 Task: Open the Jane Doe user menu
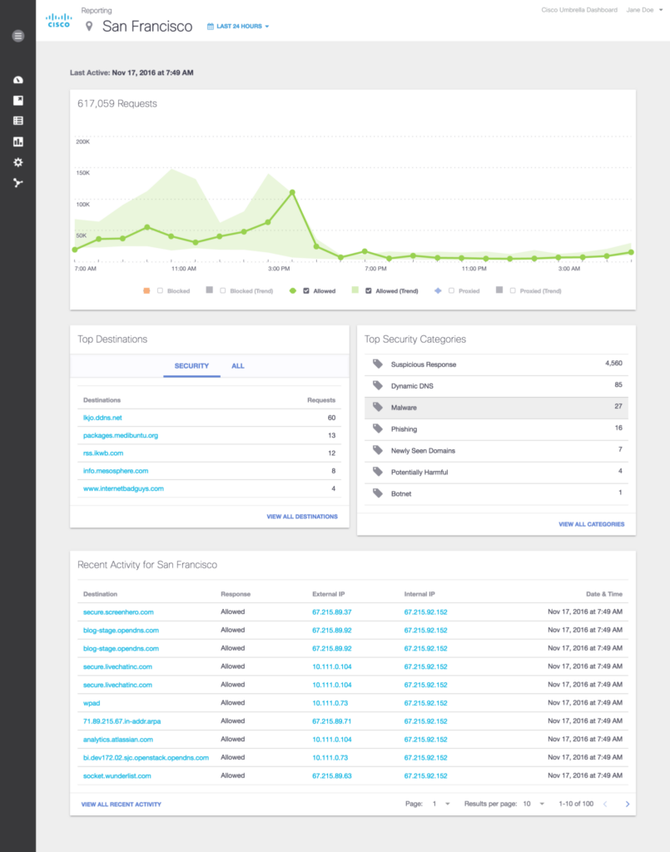coord(644,10)
